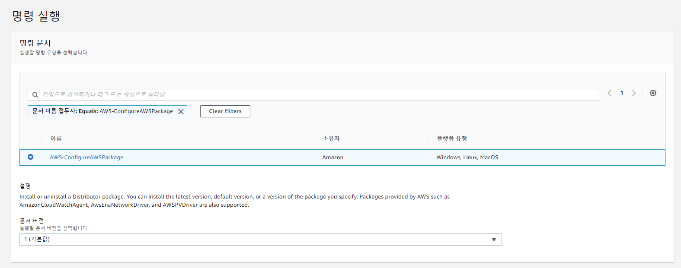Click the 설명 heading
The height and width of the screenshot is (268, 681).
pos(25,186)
